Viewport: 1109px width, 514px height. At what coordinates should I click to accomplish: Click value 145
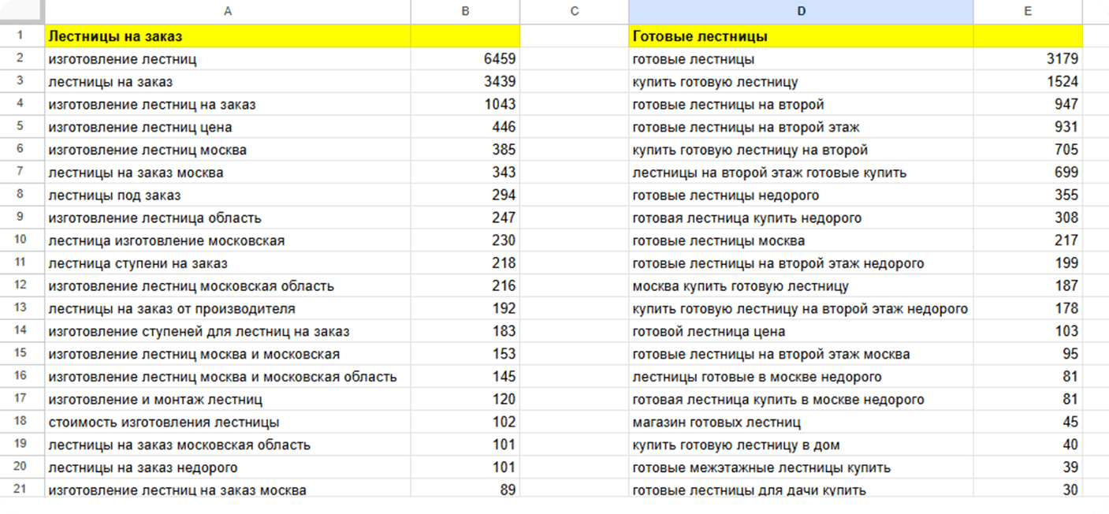coord(465,377)
